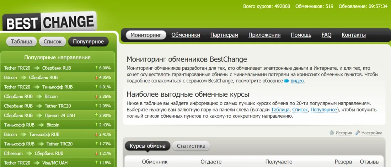Select Tether TRC20 to Сбербанк RUB direction
This screenshot has width=391, height=167.
(x=58, y=68)
